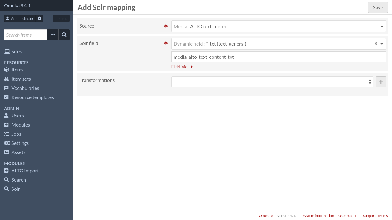Open advanced search options via ellipsis icon
Screen dimensions: 392x220
[x=53, y=35]
